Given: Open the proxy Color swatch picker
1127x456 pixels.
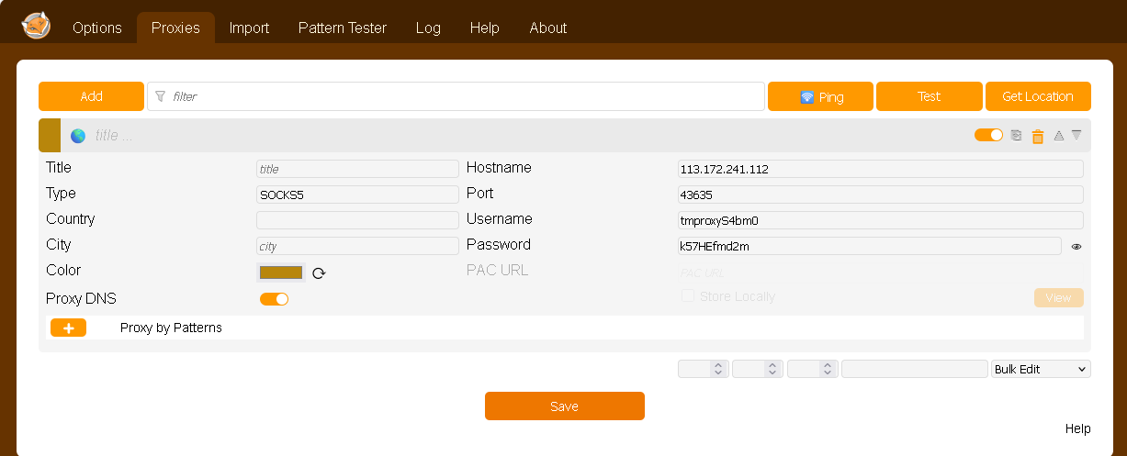Looking at the screenshot, I should (x=281, y=272).
